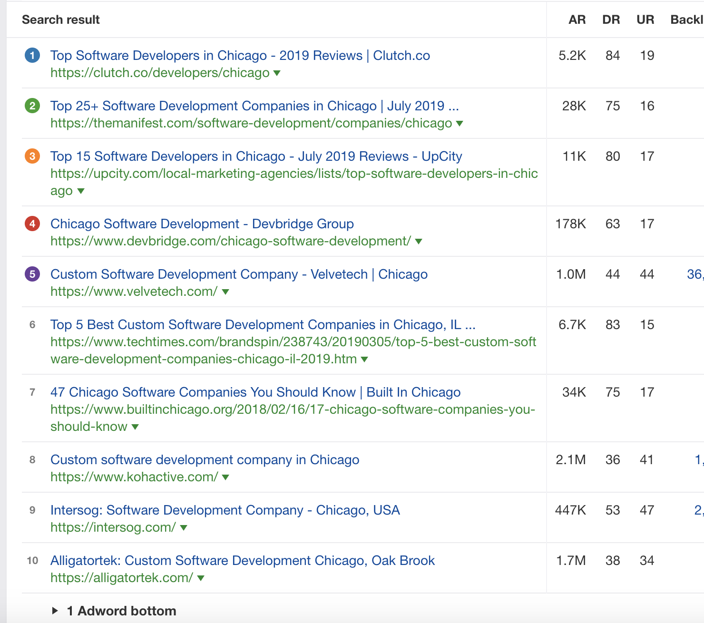Expand dropdown arrow after upcity.com URL
This screenshot has width=704, height=623.
pyautogui.click(x=81, y=191)
